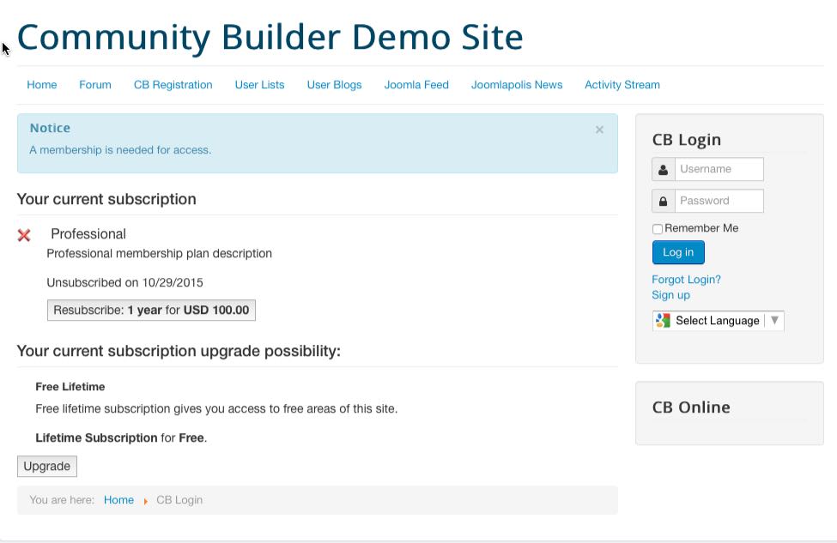Click the 'You are here:' breadcrumb label

click(62, 500)
